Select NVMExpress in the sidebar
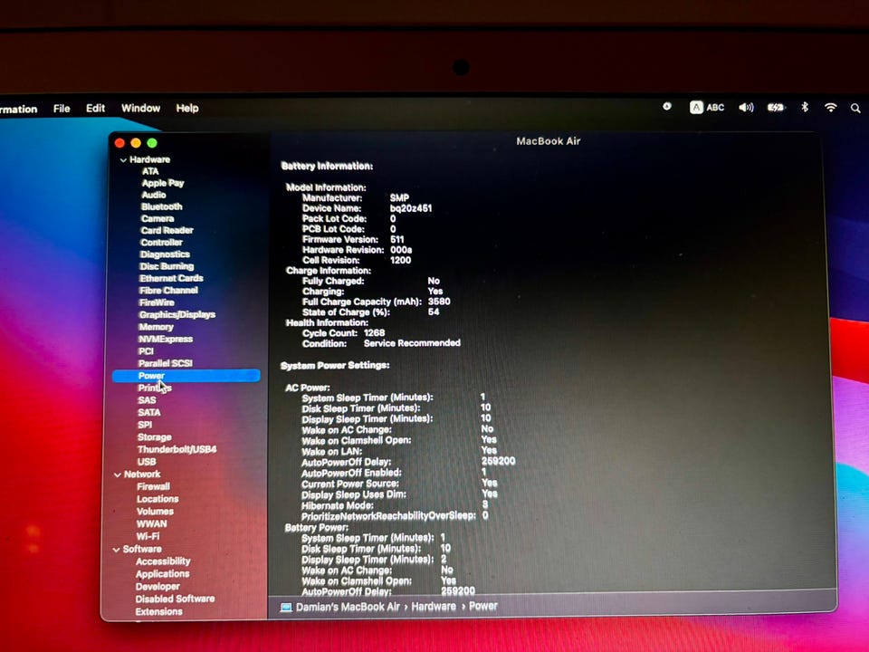 tap(166, 340)
